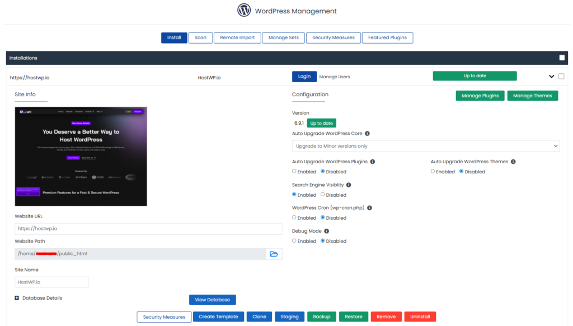The width and height of the screenshot is (573, 326).
Task: Click the version number 6.9.1
Action: 299,124
